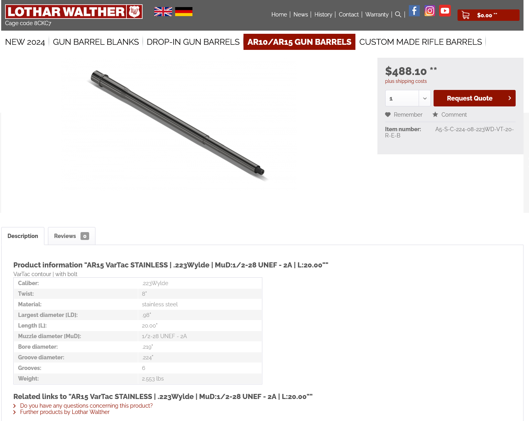This screenshot has width=529, height=421.
Task: Open Further products by Lothar Walther
Action: coord(65,412)
